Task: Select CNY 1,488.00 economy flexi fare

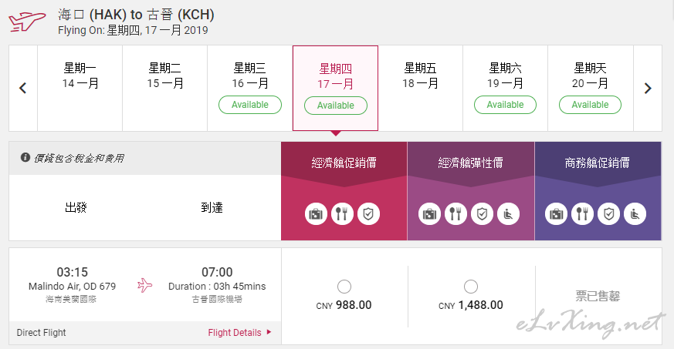Action: pos(471,287)
